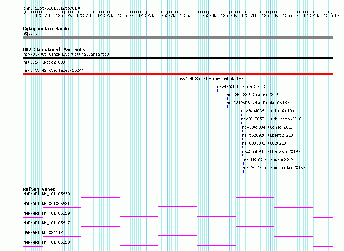Click the blue marker under nsv3949384

coord(243,131)
